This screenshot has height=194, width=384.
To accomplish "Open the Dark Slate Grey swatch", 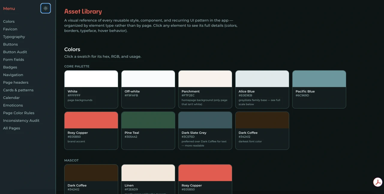I will coord(205,131).
